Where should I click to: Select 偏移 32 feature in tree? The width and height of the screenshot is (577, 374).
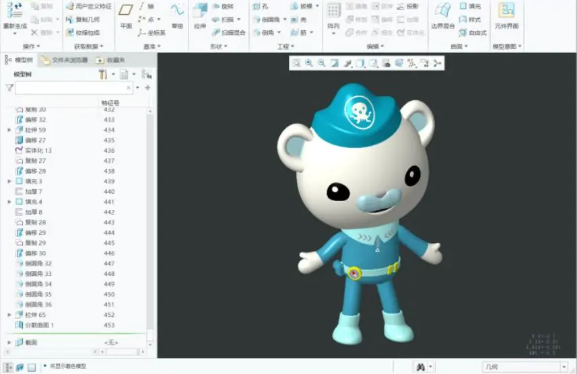[x=30, y=120]
